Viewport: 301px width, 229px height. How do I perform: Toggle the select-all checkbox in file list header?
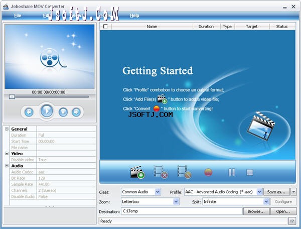click(x=105, y=26)
